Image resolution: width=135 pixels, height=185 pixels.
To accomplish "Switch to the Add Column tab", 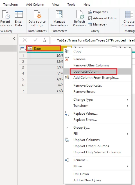I will (x=35, y=4).
